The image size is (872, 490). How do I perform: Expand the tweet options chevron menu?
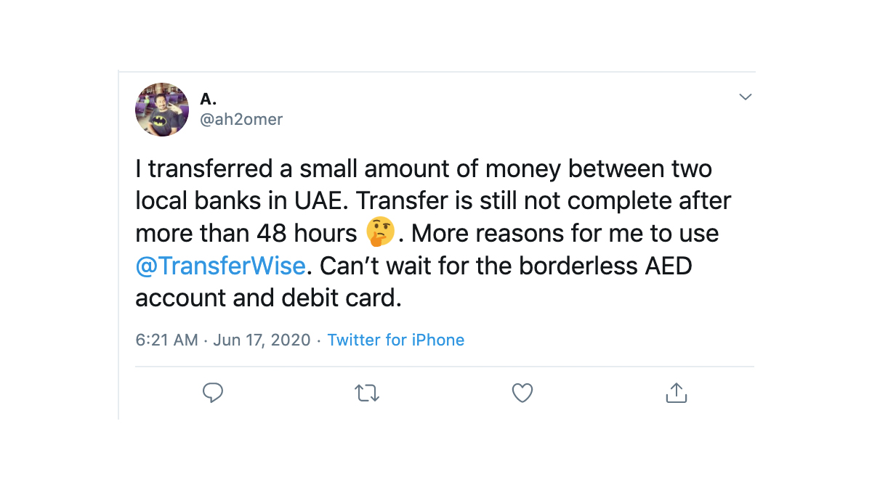[x=746, y=97]
